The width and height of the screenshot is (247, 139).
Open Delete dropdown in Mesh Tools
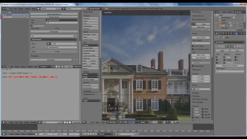click(x=91, y=74)
